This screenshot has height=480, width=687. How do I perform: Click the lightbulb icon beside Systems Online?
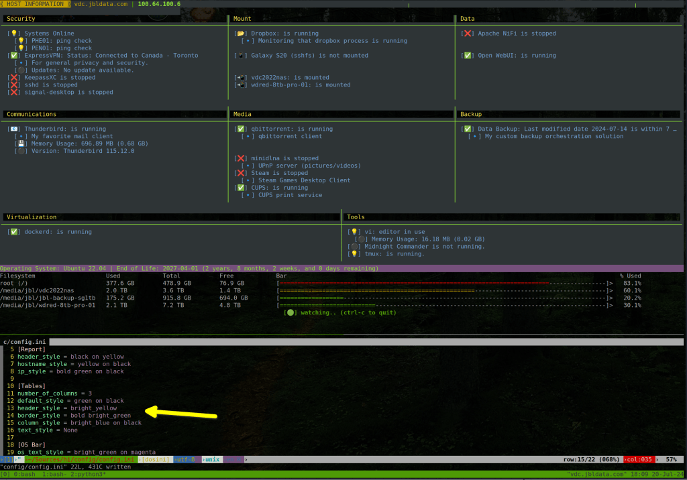12,34
